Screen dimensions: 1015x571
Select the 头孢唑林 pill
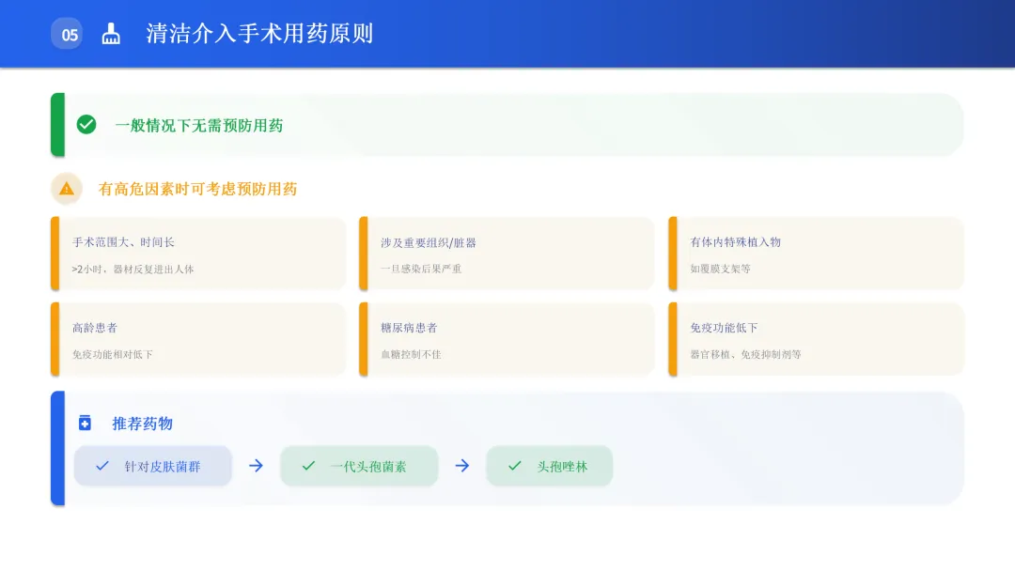pos(550,466)
